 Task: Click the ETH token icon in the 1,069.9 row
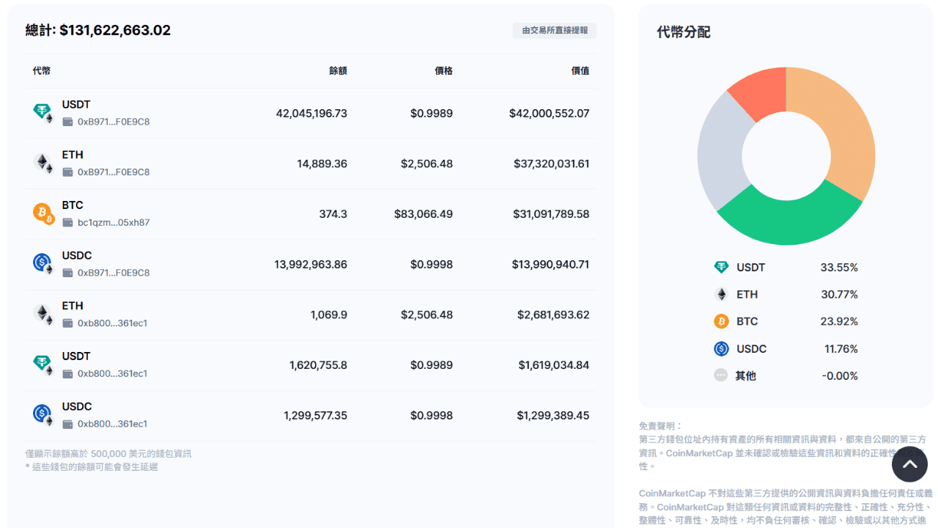point(43,315)
